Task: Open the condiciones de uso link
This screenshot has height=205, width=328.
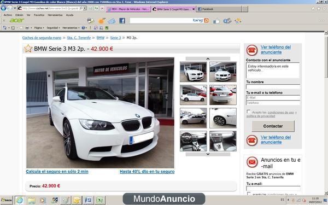Action: pos(281,113)
